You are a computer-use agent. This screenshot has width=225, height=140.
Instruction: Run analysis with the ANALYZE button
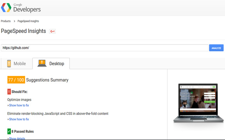216,48
